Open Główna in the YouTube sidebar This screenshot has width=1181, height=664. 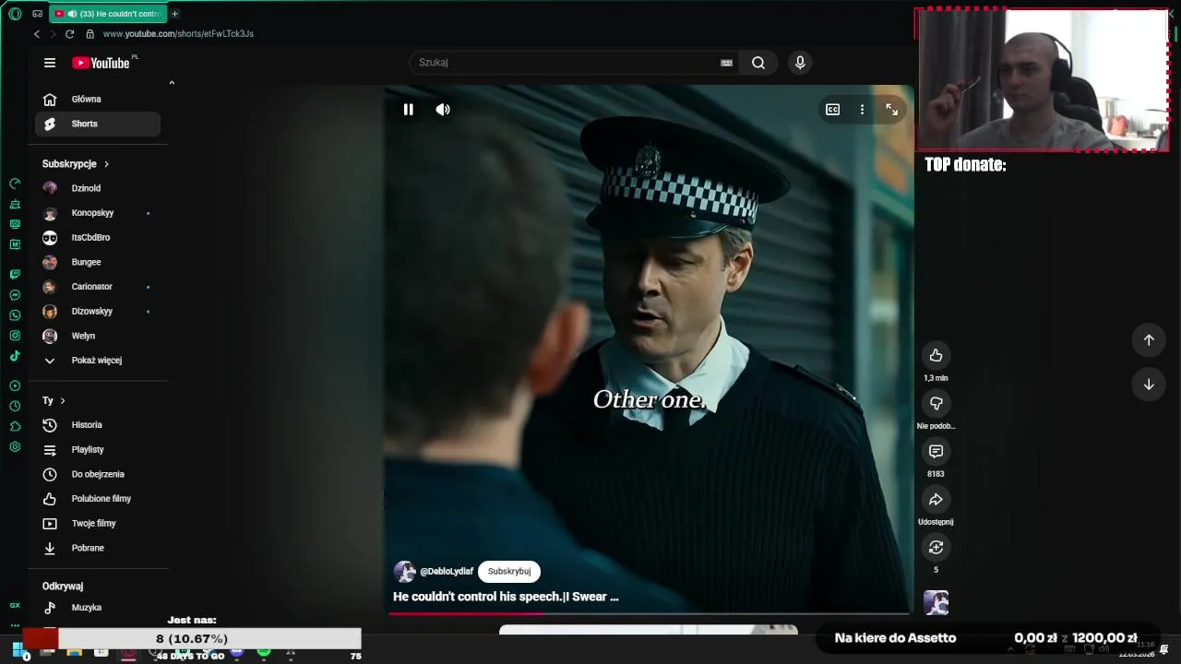click(x=98, y=99)
